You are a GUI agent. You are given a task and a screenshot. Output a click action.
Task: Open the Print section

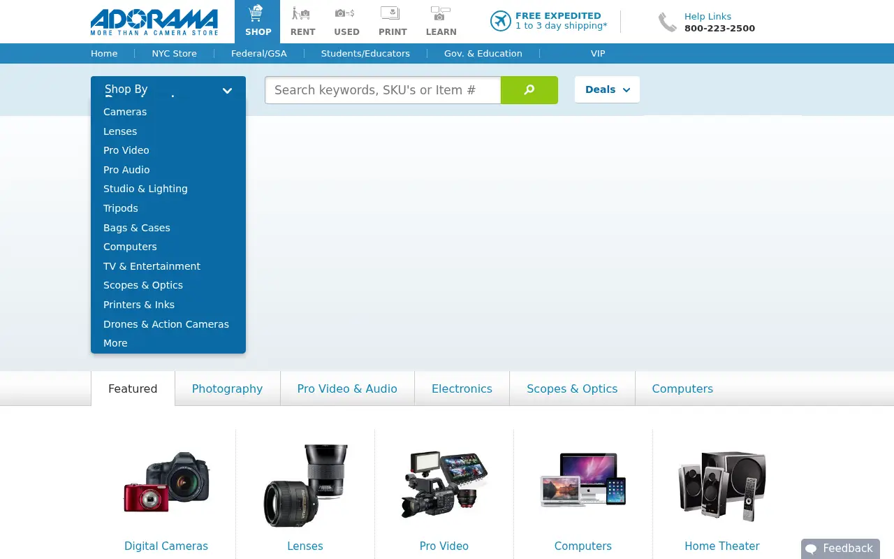(x=393, y=22)
